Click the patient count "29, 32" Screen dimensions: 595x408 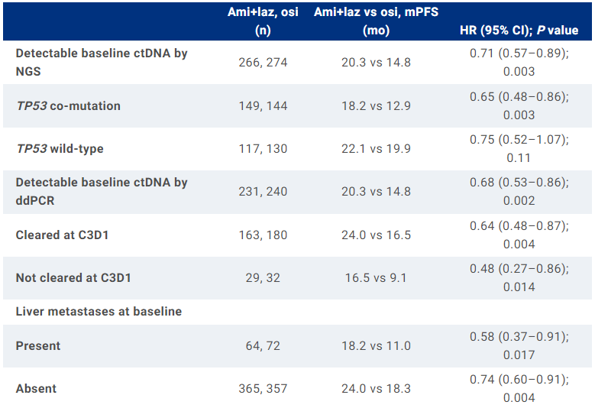tap(262, 278)
